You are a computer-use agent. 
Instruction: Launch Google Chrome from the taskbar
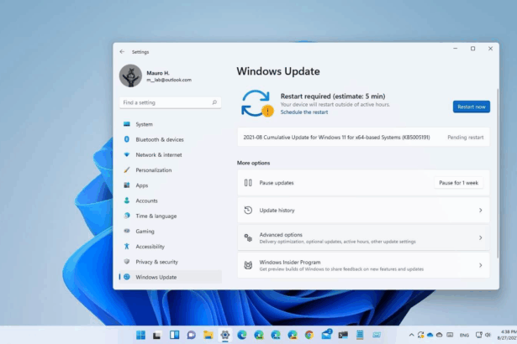click(x=309, y=335)
